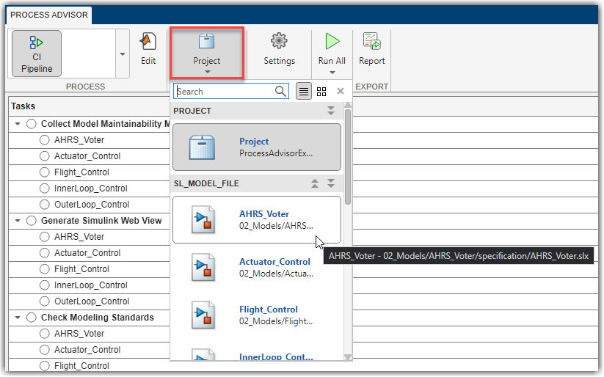This screenshot has width=604, height=377.
Task: Switch to list view icon
Action: coord(304,92)
